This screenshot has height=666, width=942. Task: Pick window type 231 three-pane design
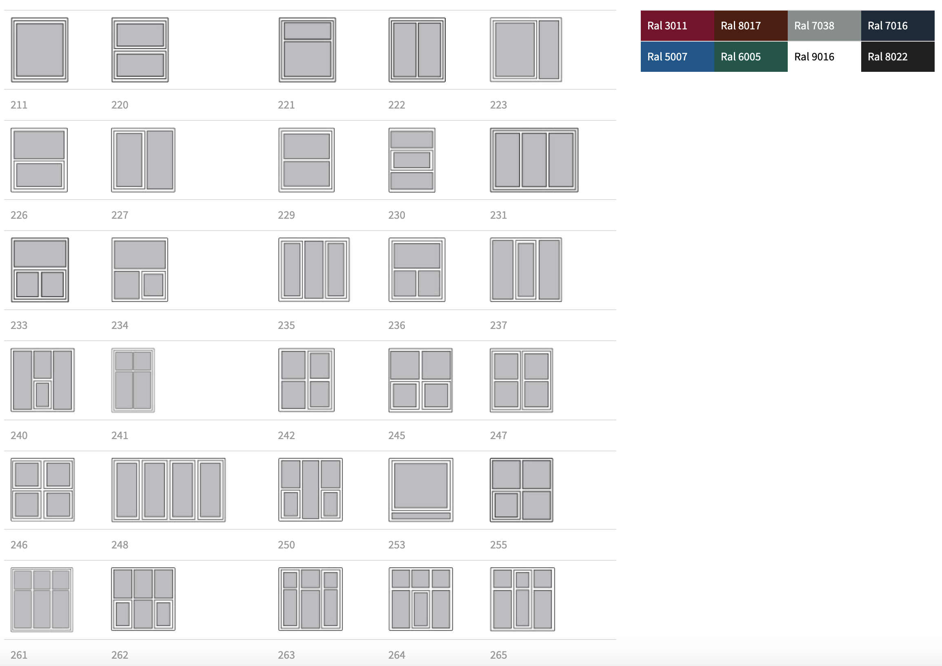coord(534,160)
